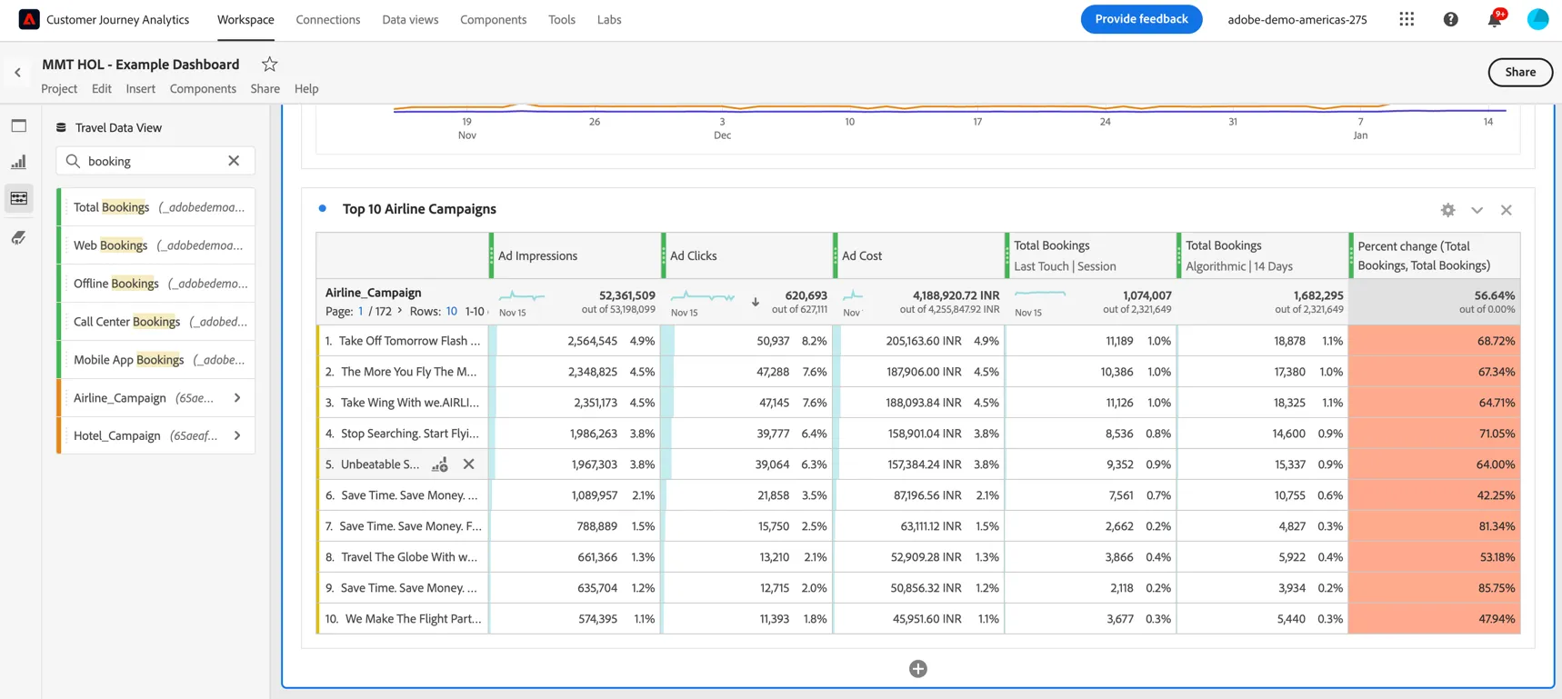The width and height of the screenshot is (1562, 699).
Task: Select the Ad Impressions column header
Action: pos(575,255)
